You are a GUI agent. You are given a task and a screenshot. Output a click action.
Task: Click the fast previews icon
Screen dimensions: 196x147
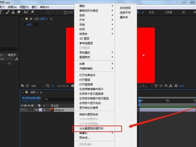(161, 86)
